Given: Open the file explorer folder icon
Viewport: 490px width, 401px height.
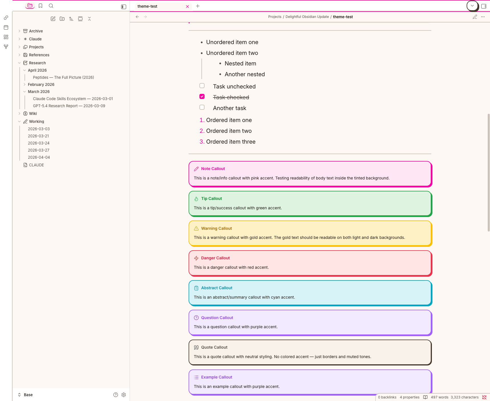Looking at the screenshot, I should click(30, 6).
